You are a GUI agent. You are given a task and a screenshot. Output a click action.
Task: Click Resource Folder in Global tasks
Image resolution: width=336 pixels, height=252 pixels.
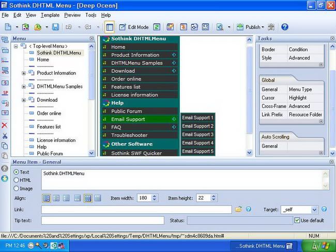[306, 115]
